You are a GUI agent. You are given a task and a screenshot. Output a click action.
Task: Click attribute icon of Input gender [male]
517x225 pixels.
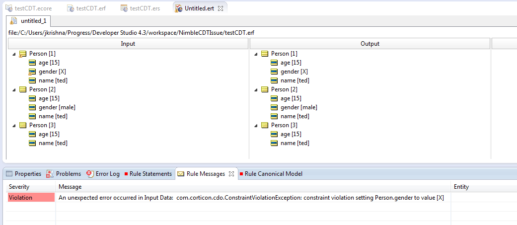[32, 107]
